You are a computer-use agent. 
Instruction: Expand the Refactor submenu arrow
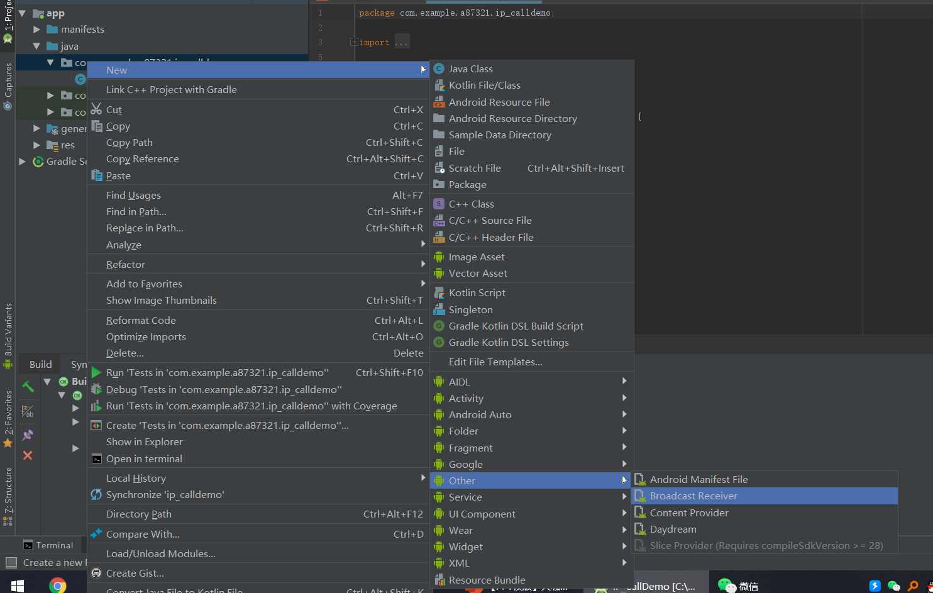coord(423,264)
